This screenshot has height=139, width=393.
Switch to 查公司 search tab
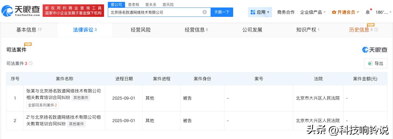pyautogui.click(x=117, y=5)
